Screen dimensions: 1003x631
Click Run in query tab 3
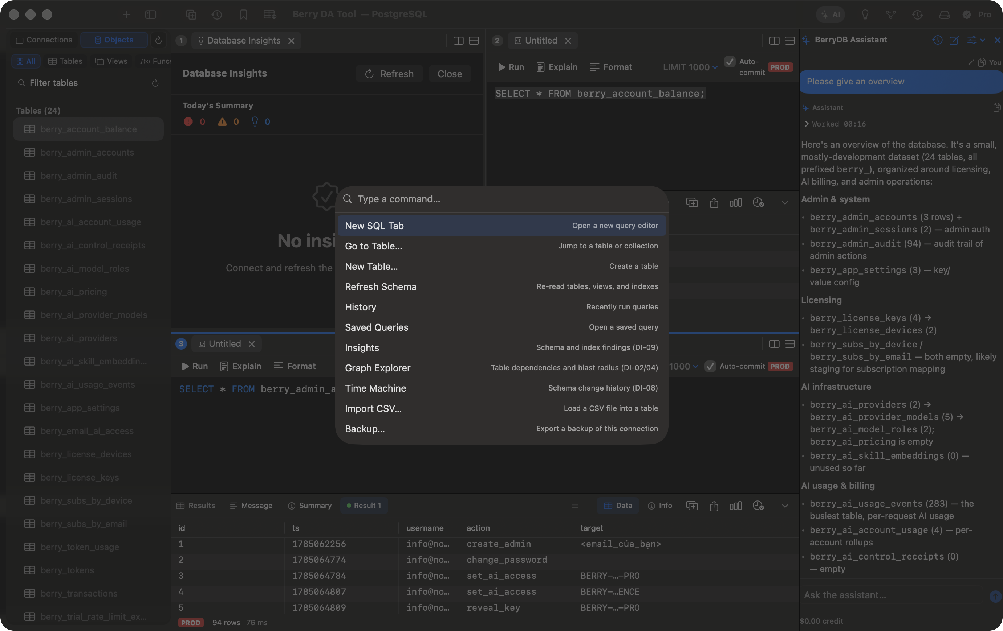tap(195, 367)
